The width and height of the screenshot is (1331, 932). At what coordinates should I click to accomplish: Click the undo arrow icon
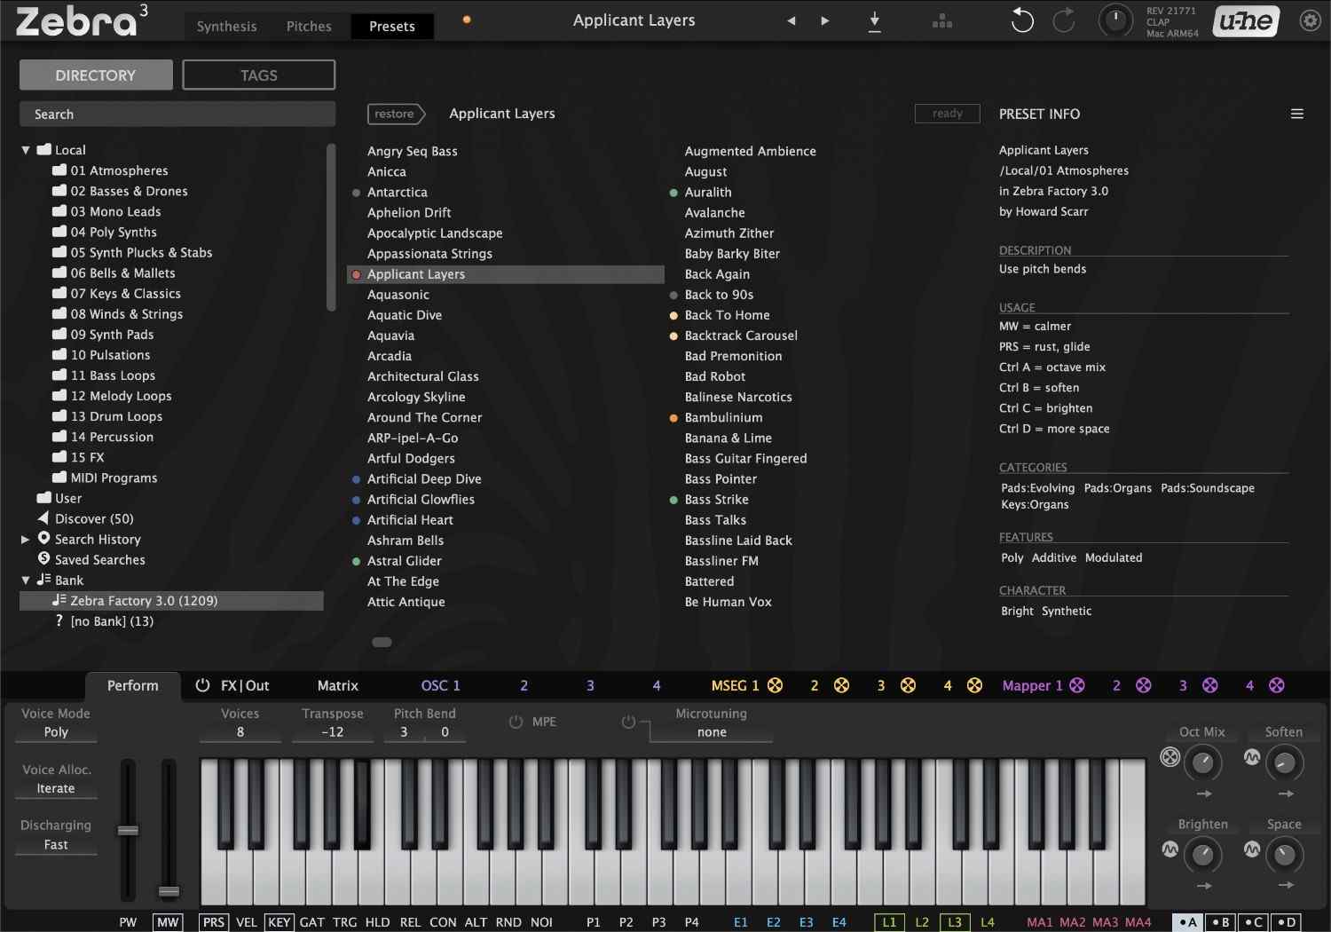[1021, 20]
